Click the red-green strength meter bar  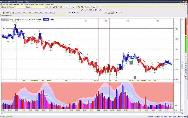coord(186,35)
